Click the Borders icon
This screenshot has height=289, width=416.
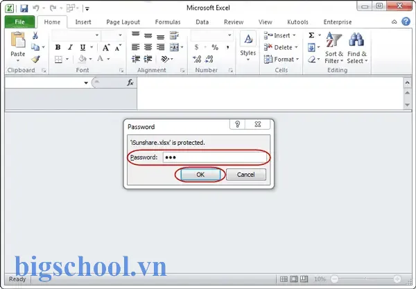(58, 59)
